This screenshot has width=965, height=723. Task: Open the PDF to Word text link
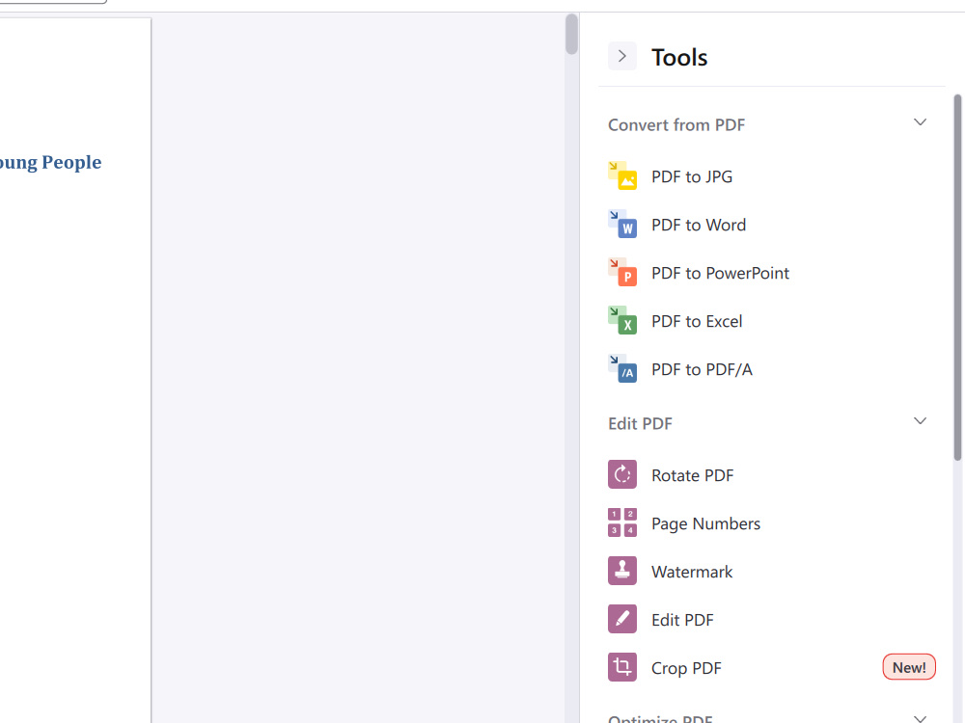699,225
